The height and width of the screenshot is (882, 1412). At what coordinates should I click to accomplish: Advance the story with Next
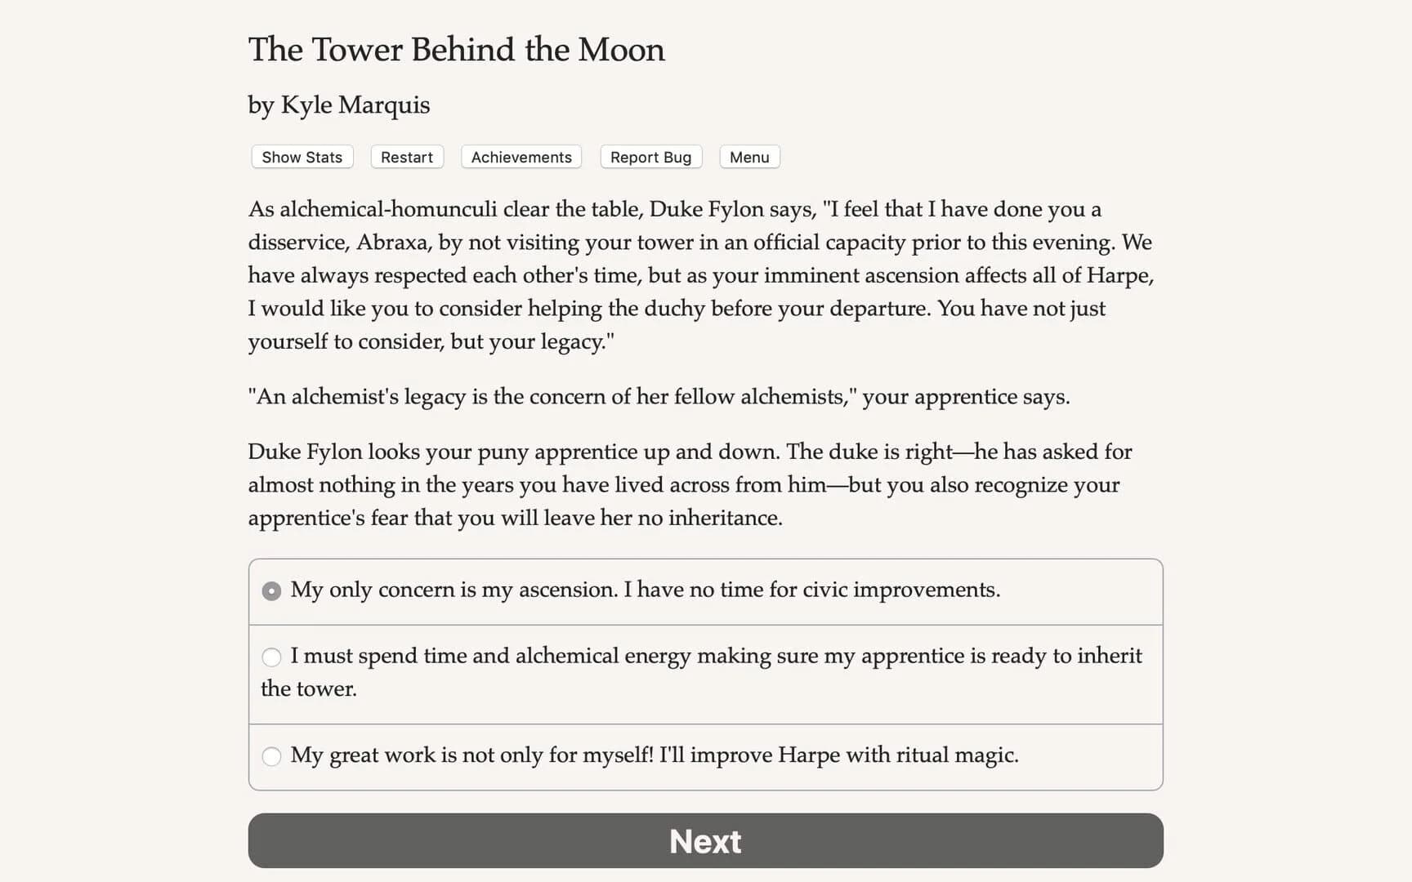(x=705, y=840)
